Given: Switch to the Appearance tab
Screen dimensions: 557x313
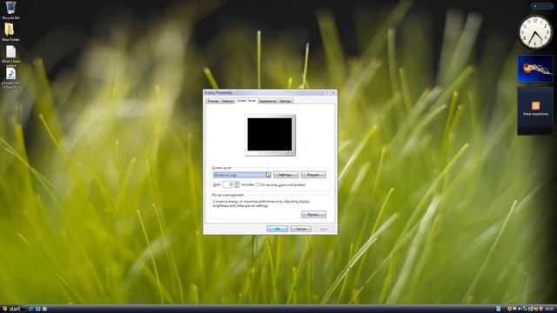Looking at the screenshot, I should coord(267,101).
